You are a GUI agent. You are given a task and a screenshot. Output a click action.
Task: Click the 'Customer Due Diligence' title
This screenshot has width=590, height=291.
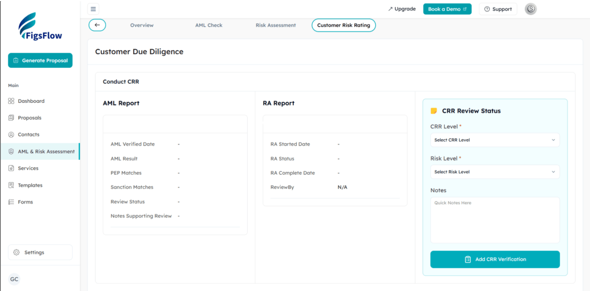pyautogui.click(x=139, y=52)
